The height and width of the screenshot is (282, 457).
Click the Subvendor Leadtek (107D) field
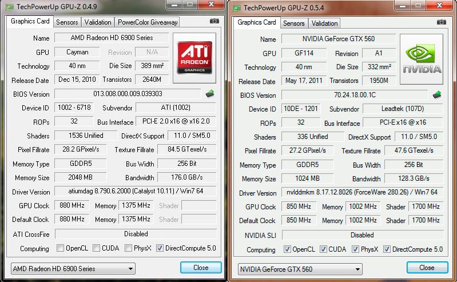(x=403, y=109)
